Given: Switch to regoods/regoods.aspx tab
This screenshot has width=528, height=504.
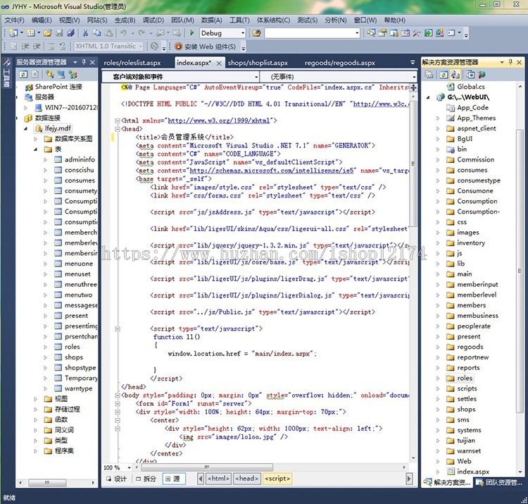Looking at the screenshot, I should pyautogui.click(x=340, y=63).
